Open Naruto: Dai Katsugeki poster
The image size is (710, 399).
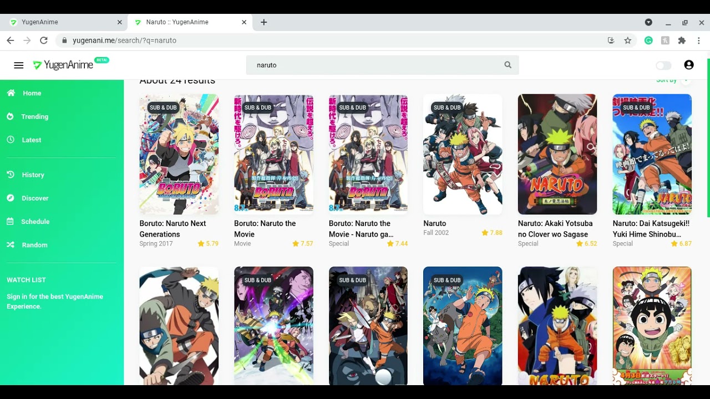point(652,154)
